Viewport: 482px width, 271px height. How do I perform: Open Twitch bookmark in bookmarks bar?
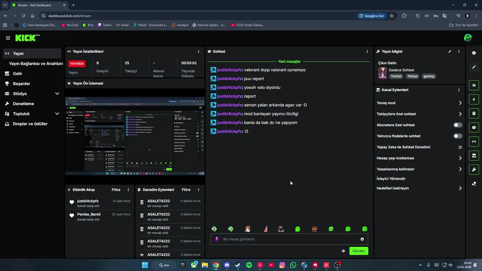[x=104, y=25]
